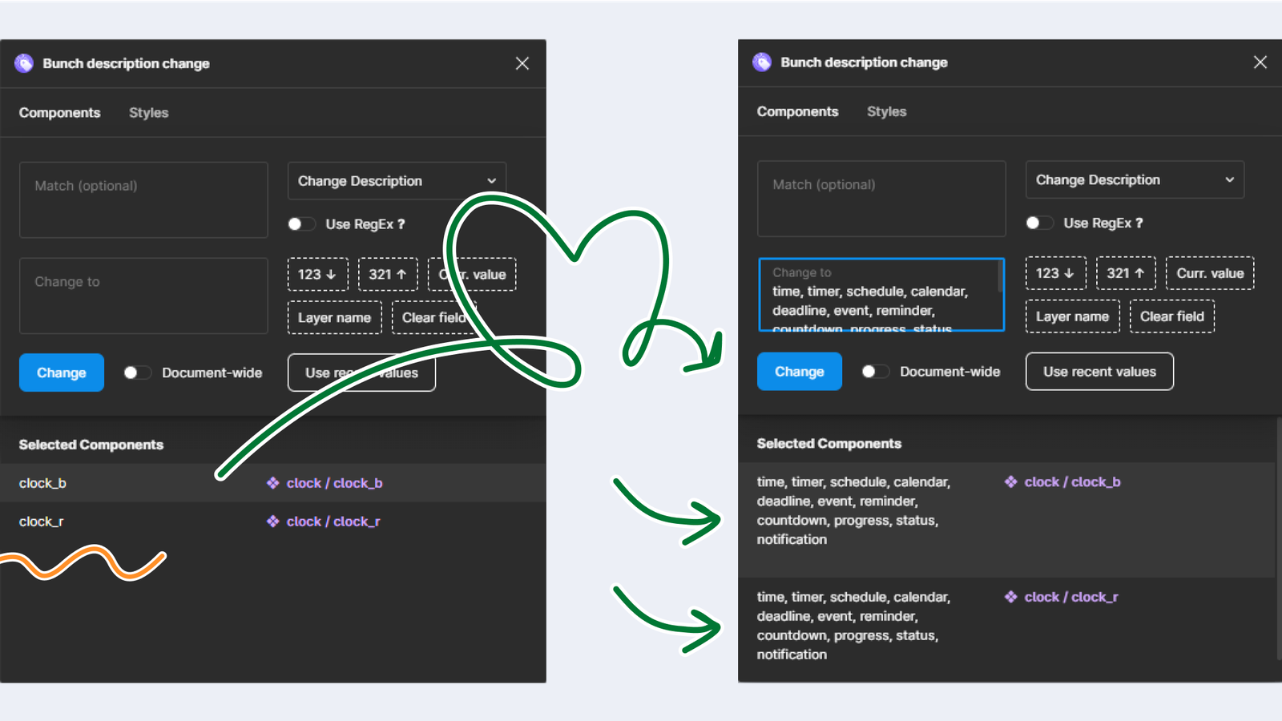
Task: Insert 123 descending token in left window
Action: click(x=318, y=274)
